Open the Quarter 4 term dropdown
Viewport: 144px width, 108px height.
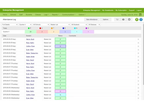pyautogui.click(x=25, y=24)
